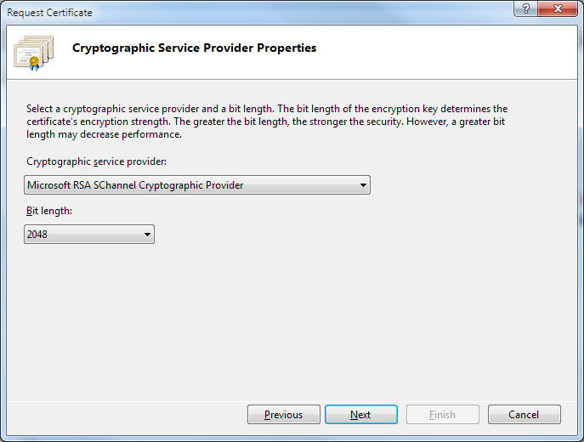The image size is (584, 442).
Task: Select the Microsoft RSA SChannel Cryptographic Provider text
Action: (135, 184)
